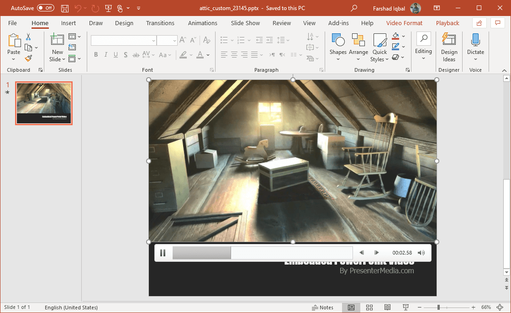The width and height of the screenshot is (511, 313).
Task: Switch to Slide Sorter view
Action: tap(369, 308)
